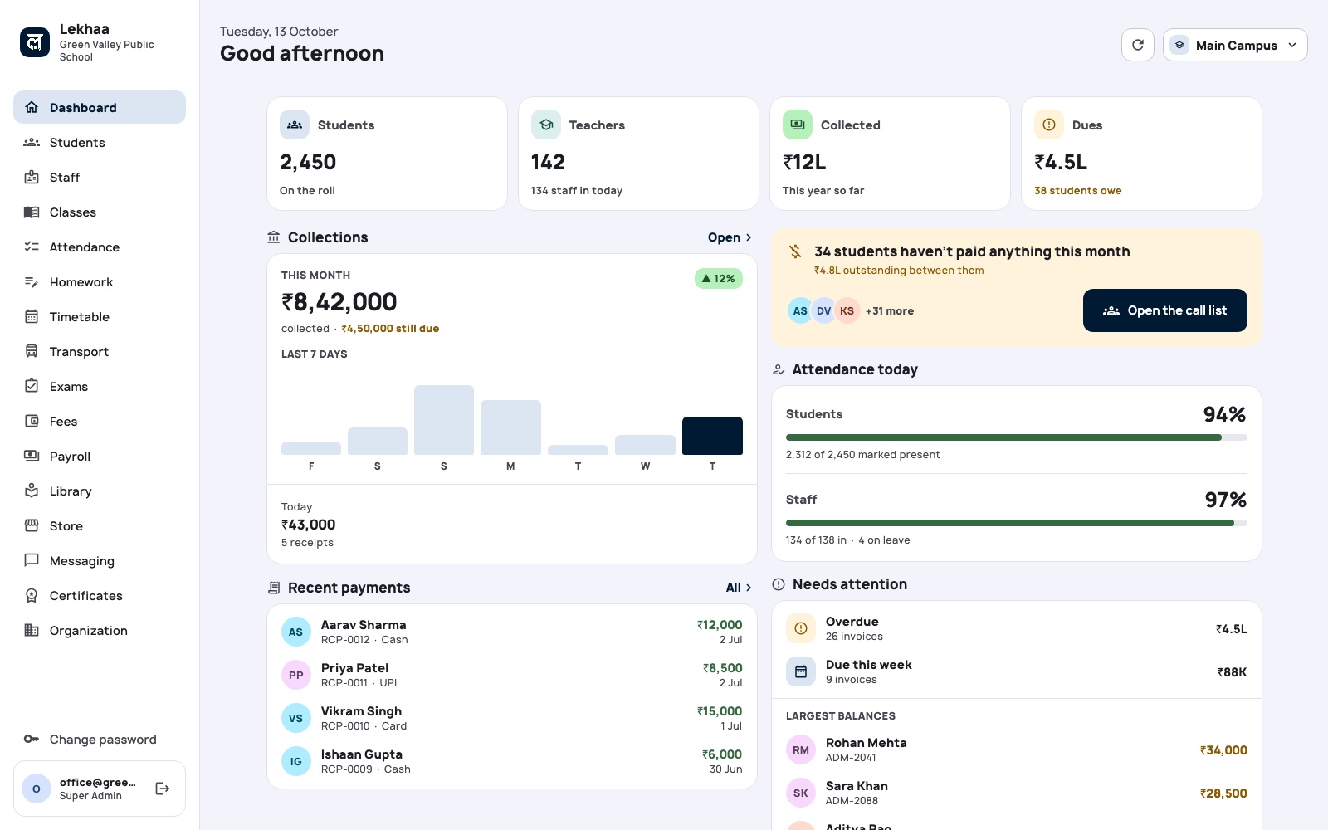1328x830 pixels.
Task: Go to Dashboard in sidebar
Action: tap(100, 107)
